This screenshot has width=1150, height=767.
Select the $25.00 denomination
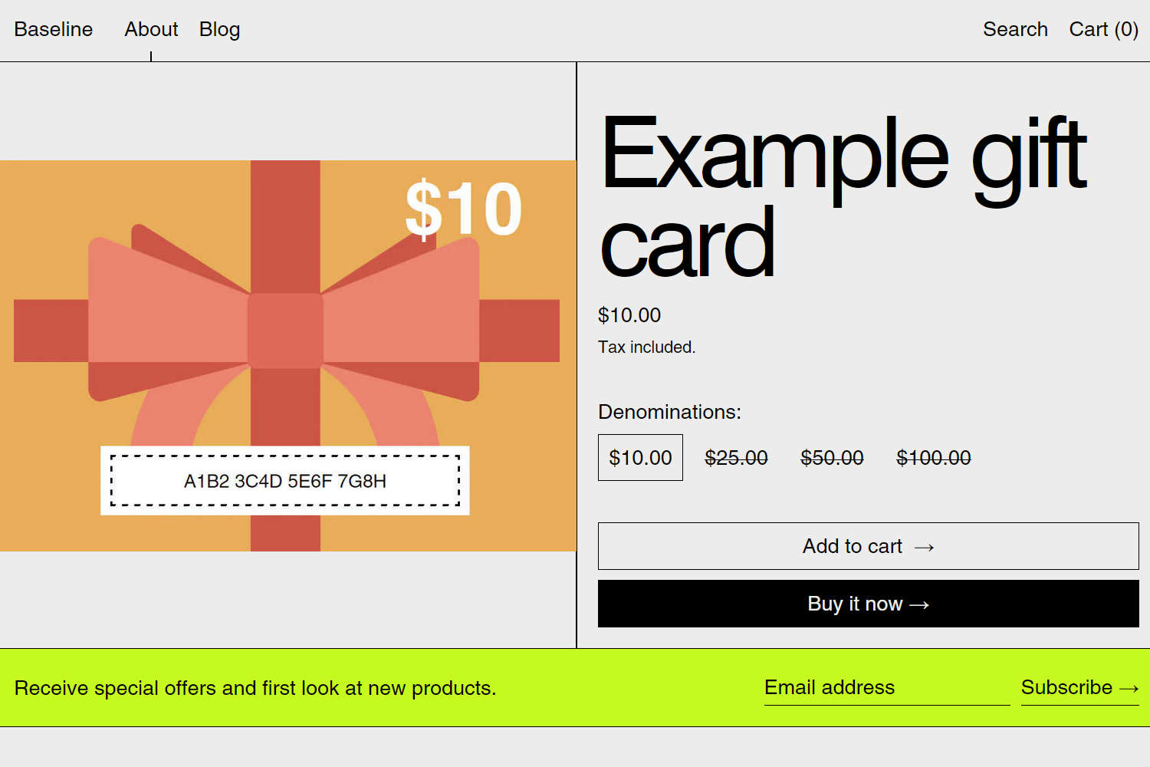pyautogui.click(x=736, y=457)
